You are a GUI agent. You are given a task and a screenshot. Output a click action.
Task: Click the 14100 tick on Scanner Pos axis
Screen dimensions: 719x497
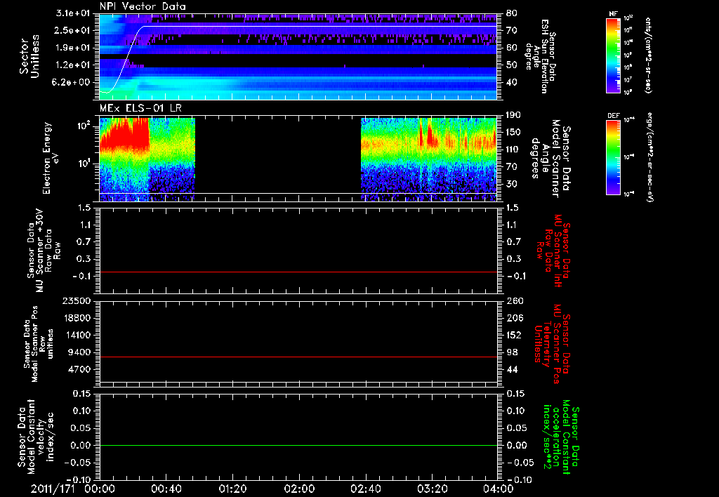pyautogui.click(x=76, y=335)
